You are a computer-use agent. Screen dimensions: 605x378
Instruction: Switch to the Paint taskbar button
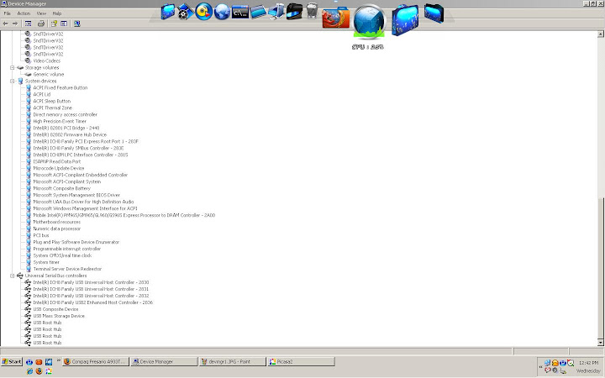pos(233,362)
